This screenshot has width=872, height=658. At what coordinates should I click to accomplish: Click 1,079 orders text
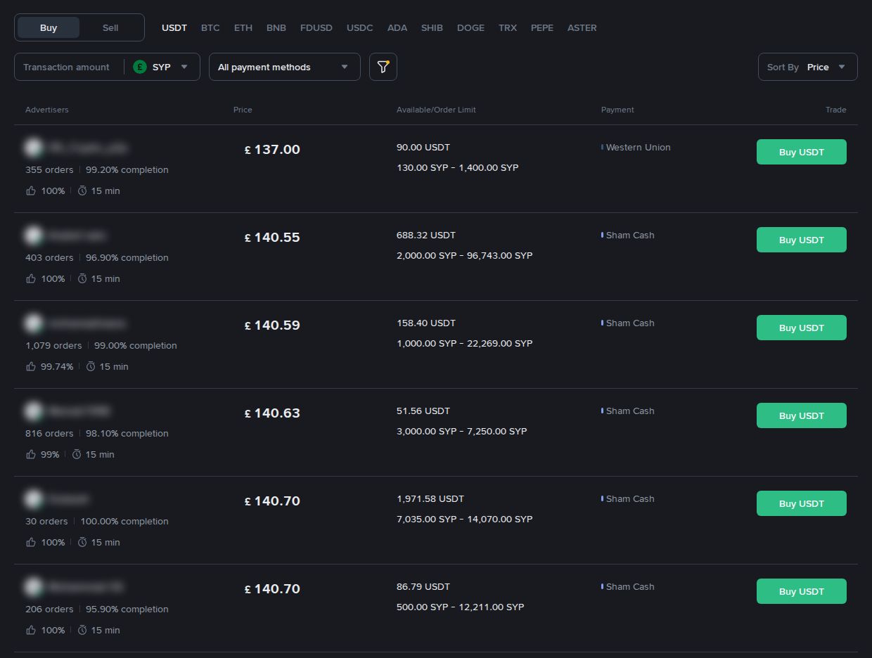(53, 345)
